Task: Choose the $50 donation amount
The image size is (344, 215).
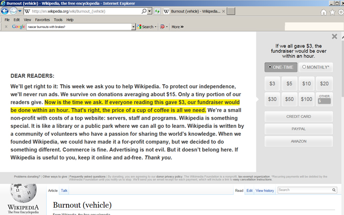Action: pyautogui.click(x=289, y=99)
